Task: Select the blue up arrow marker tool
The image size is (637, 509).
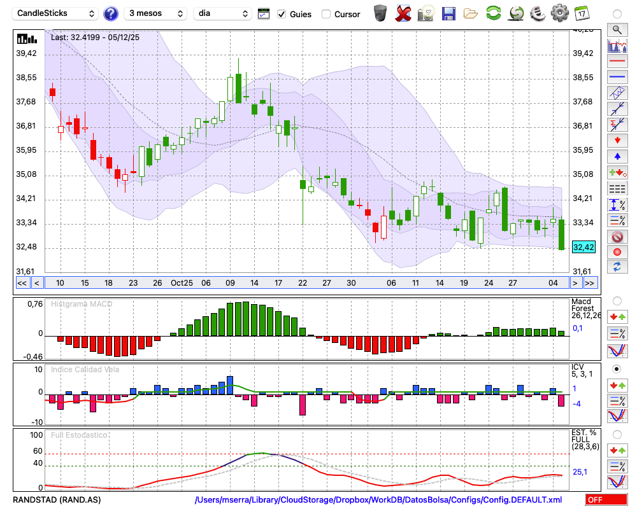Action: coord(617,156)
